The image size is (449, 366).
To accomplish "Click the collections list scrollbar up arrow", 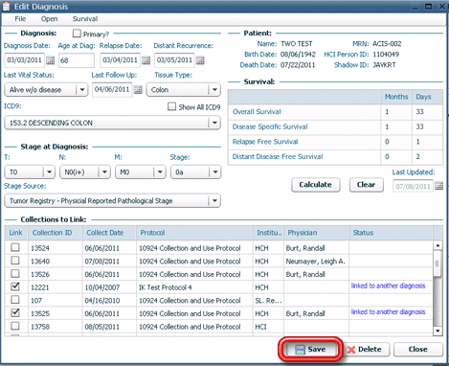I will pos(438,245).
